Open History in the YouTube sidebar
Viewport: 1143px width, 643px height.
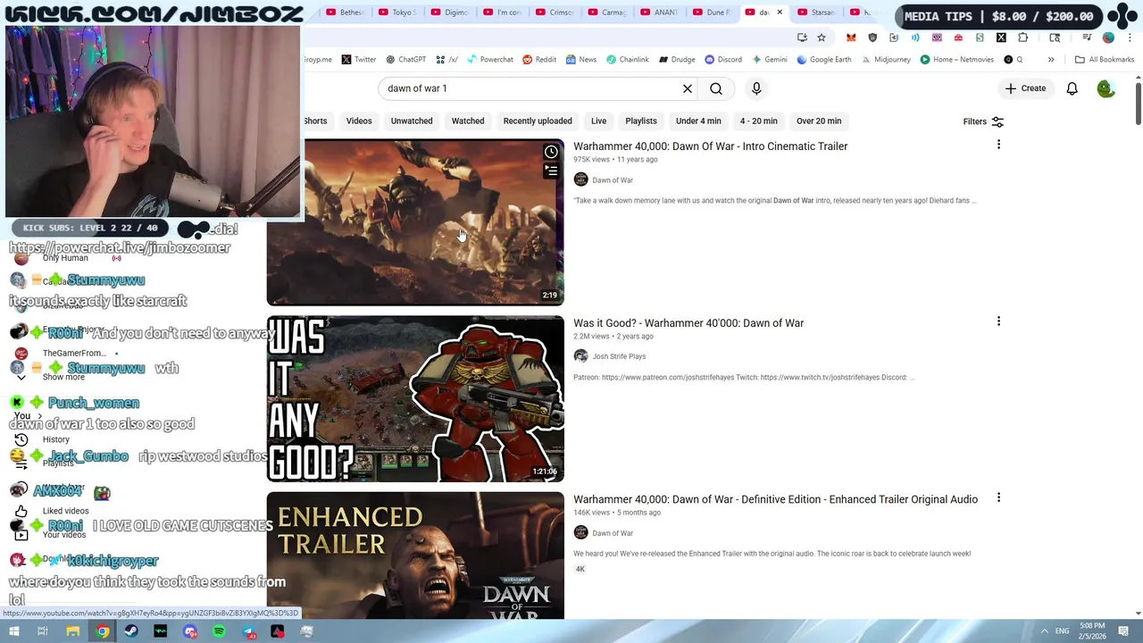55,439
